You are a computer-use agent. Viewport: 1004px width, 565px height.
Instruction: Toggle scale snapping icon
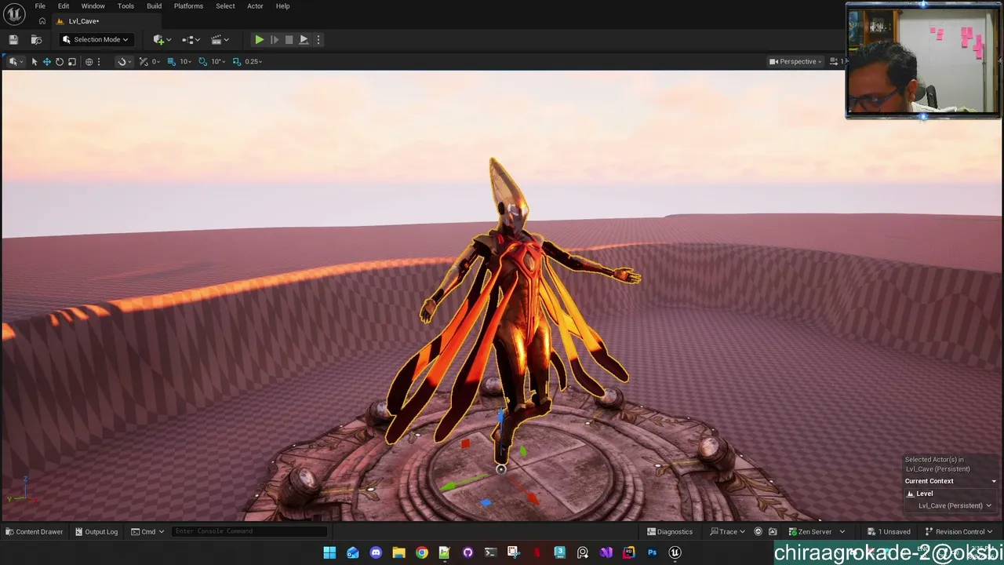237,61
